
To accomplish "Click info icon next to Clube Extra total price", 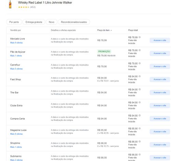I will [140, 103].
